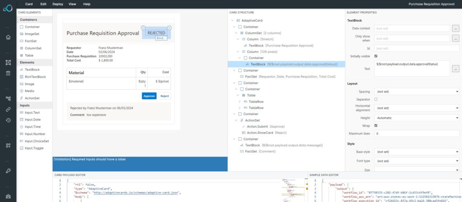Open the Deploy menu
462x202 pixels.
click(58, 4)
